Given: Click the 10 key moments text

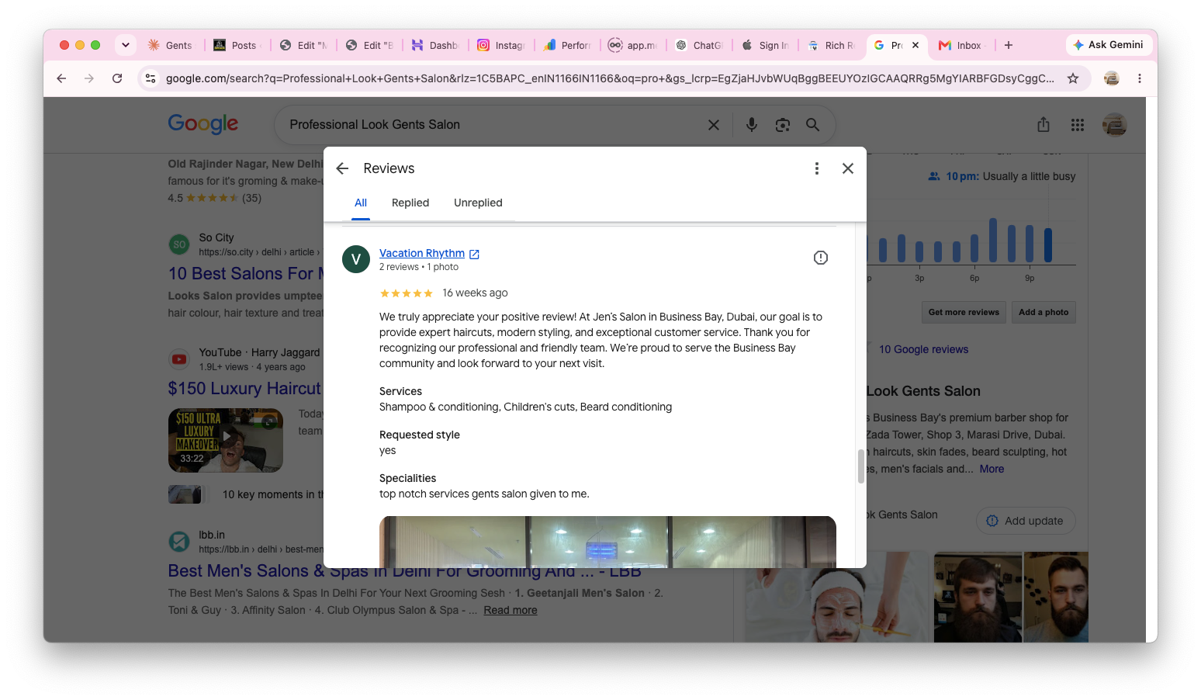Looking at the screenshot, I should coord(273,494).
